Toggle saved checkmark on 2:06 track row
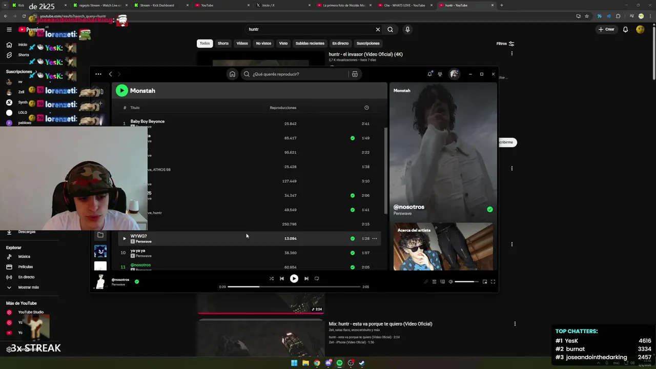Image resolution: width=656 pixels, height=369 pixels. pyautogui.click(x=352, y=195)
